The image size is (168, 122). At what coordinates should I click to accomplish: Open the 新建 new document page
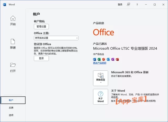[x=13, y=44]
